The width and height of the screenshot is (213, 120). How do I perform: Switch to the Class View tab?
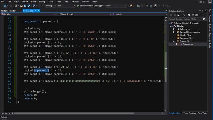point(202,113)
